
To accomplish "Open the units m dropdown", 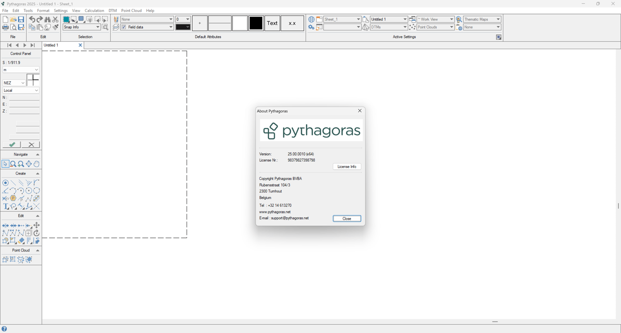I will tap(21, 70).
